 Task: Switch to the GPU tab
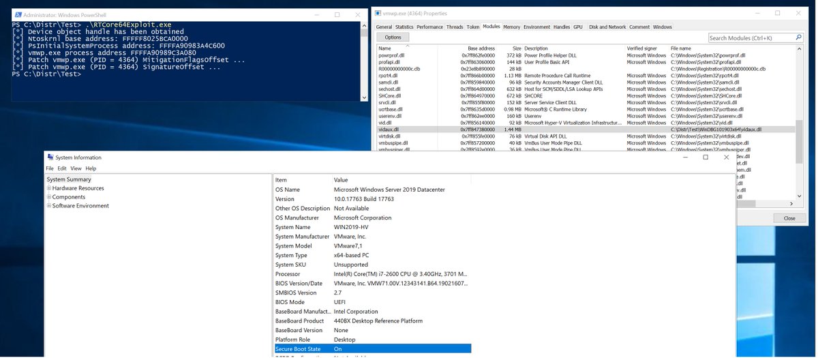click(578, 27)
